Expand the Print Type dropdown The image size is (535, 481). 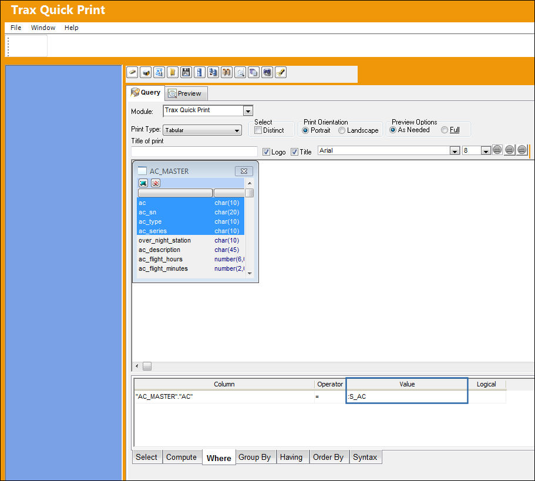tap(237, 130)
